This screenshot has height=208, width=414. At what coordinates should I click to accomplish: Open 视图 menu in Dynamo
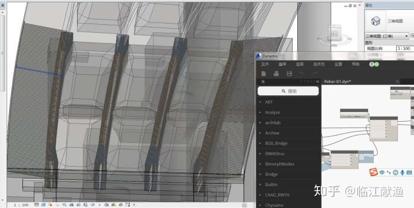point(300,64)
